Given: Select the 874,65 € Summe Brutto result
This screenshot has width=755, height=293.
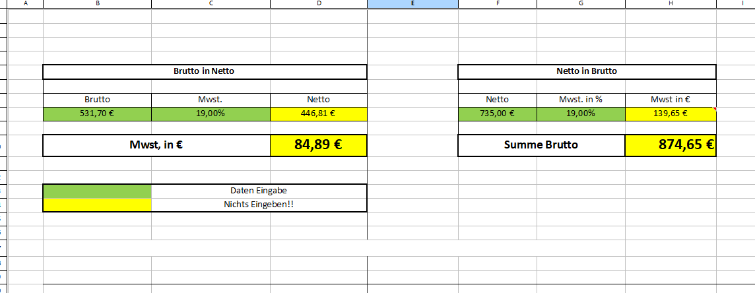Looking at the screenshot, I should (x=671, y=145).
